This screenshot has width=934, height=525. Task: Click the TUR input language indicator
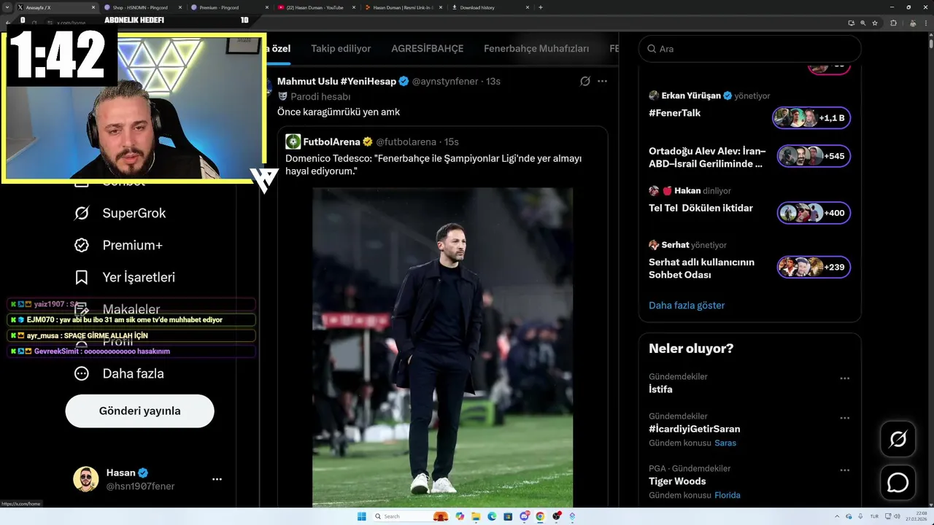pyautogui.click(x=874, y=516)
